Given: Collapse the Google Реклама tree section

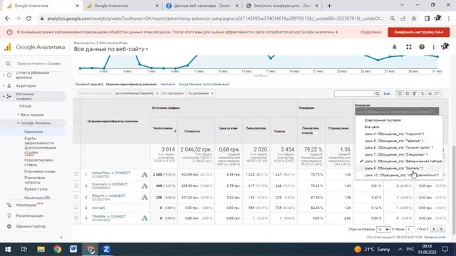Looking at the screenshot, I should point(18,123).
